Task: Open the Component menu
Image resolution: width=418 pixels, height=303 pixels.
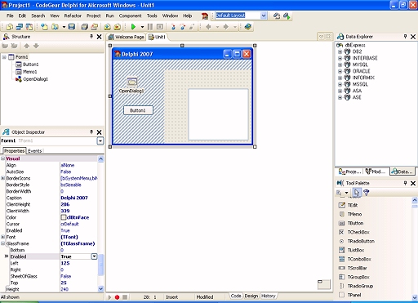Action: (130, 16)
